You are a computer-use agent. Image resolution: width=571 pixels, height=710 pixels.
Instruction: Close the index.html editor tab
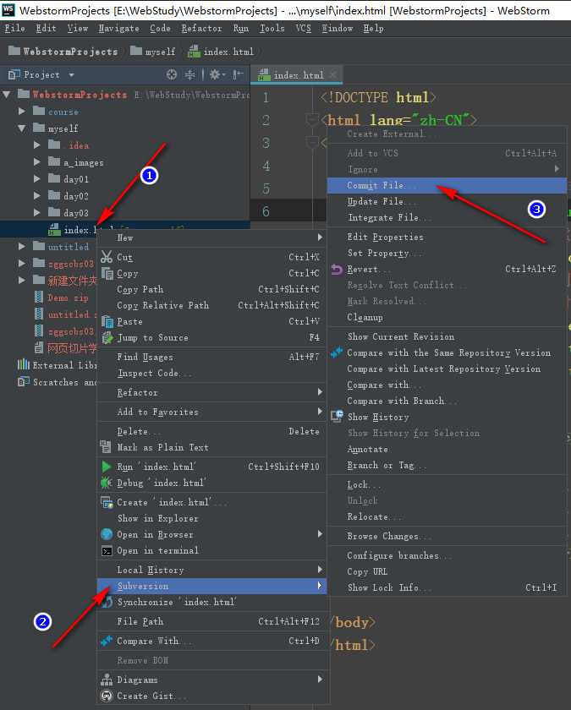(x=333, y=74)
